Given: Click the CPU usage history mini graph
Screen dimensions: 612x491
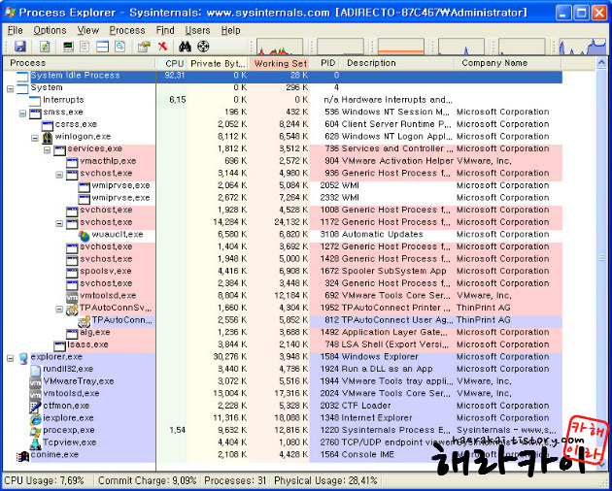Looking at the screenshot, I should tap(280, 47).
